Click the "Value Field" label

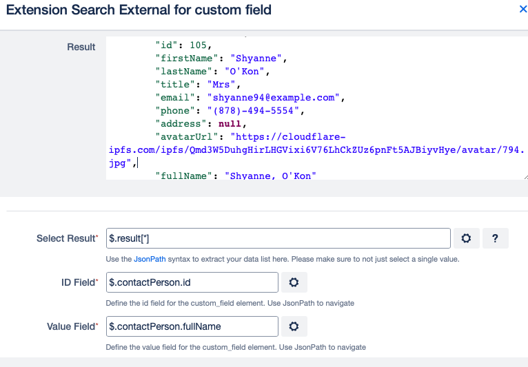point(72,326)
